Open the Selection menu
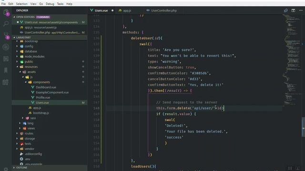 point(21,4)
